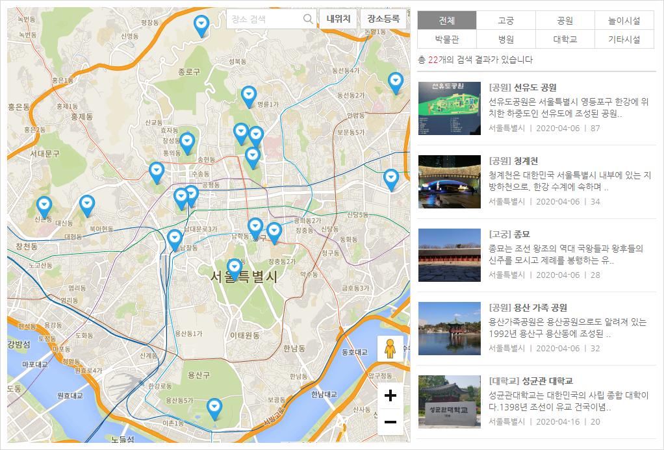Viewport: 664px width, 450px height.
Task: Select map marker near 명륜1가
Action: coord(249,97)
